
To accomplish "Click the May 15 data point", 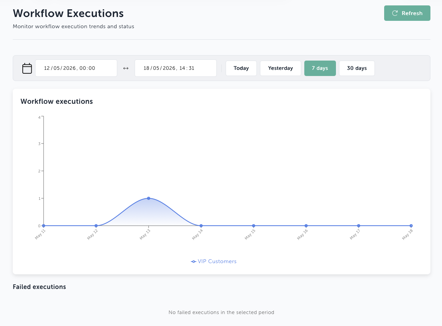I will [254, 226].
